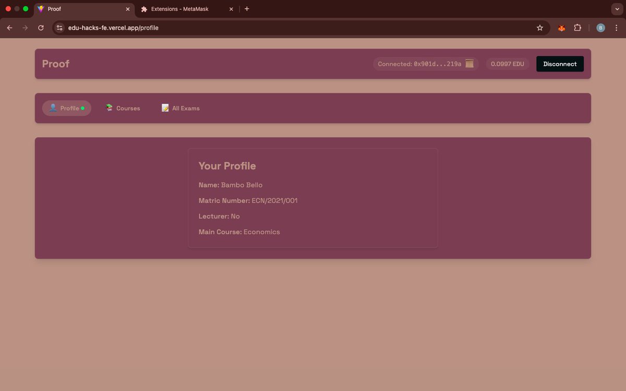Open the MetaMask fox extension icon

561,28
